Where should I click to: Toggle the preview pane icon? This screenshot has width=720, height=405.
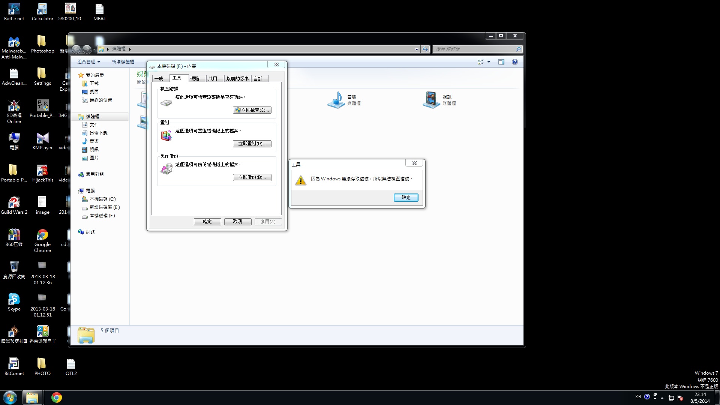click(x=501, y=62)
